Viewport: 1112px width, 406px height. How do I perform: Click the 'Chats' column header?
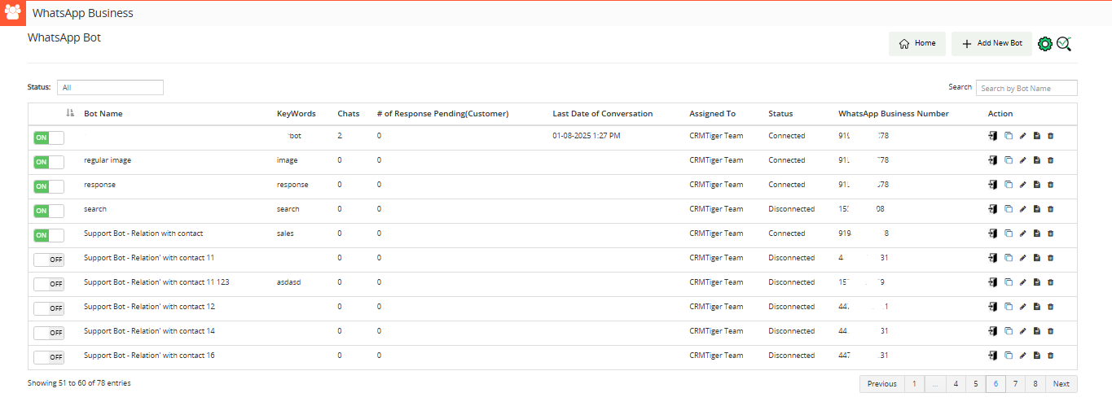point(349,114)
